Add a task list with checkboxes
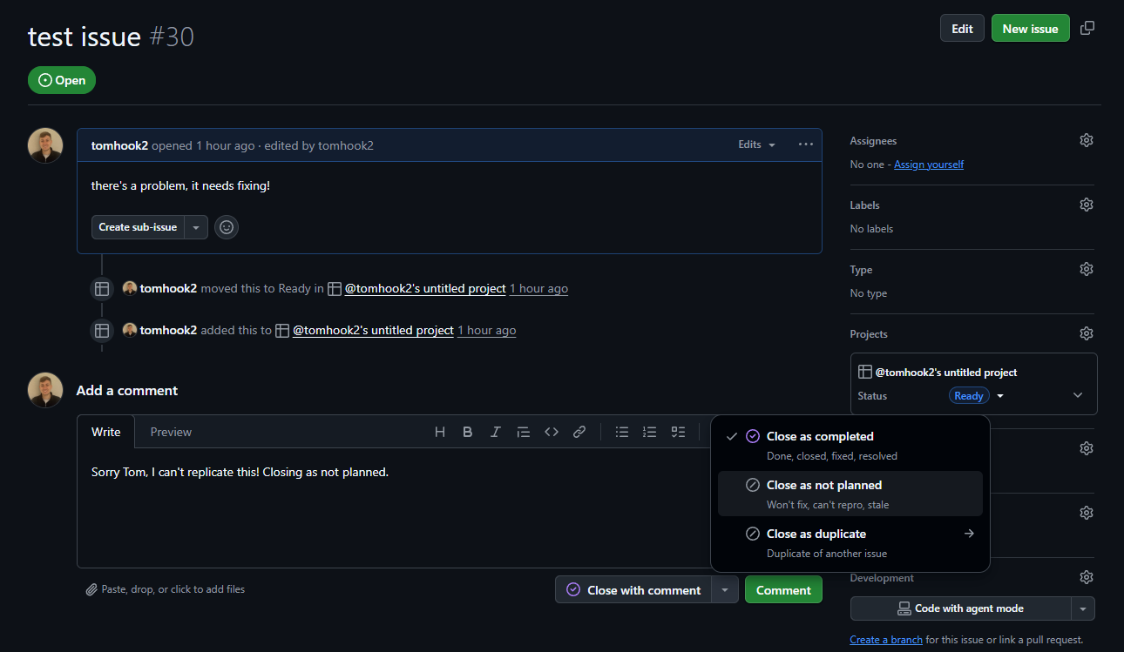The width and height of the screenshot is (1124, 652). point(678,432)
